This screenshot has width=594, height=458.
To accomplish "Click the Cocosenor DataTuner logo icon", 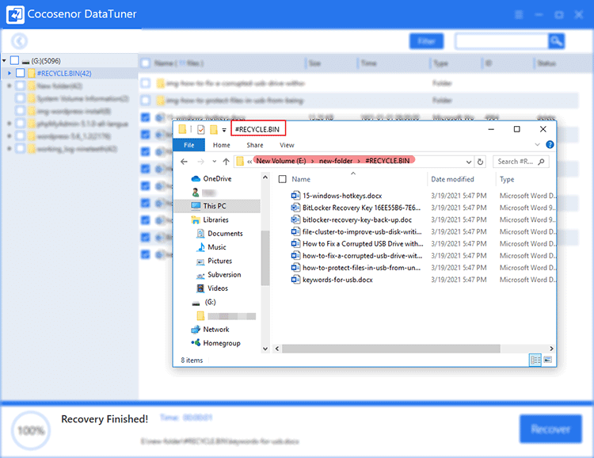I will tap(16, 14).
